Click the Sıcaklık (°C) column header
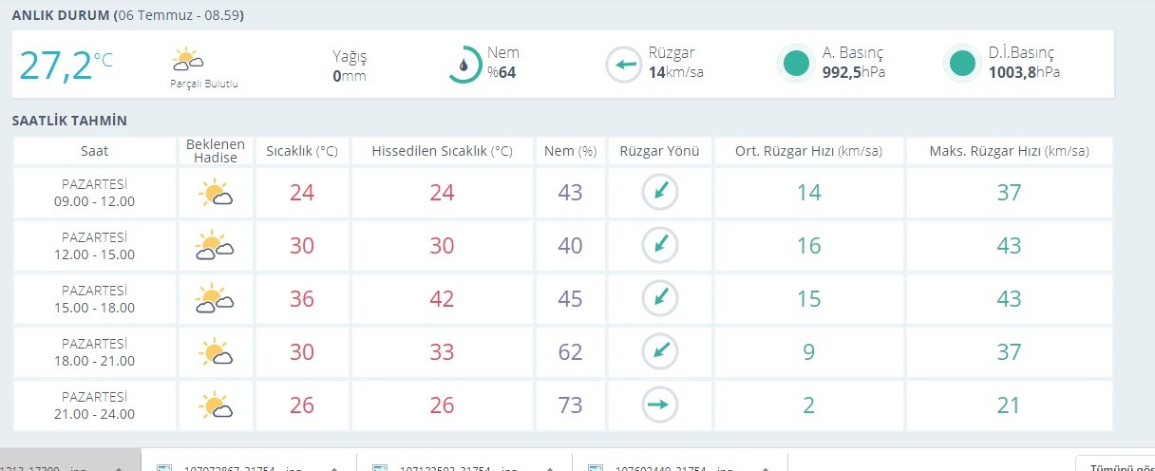Screen dimensions: 1155x471 [302, 151]
